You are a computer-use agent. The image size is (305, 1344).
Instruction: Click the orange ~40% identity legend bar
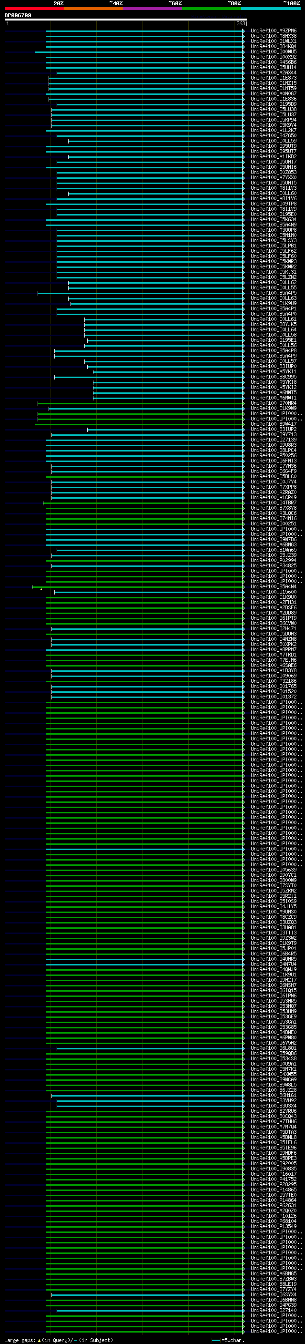pos(93,9)
